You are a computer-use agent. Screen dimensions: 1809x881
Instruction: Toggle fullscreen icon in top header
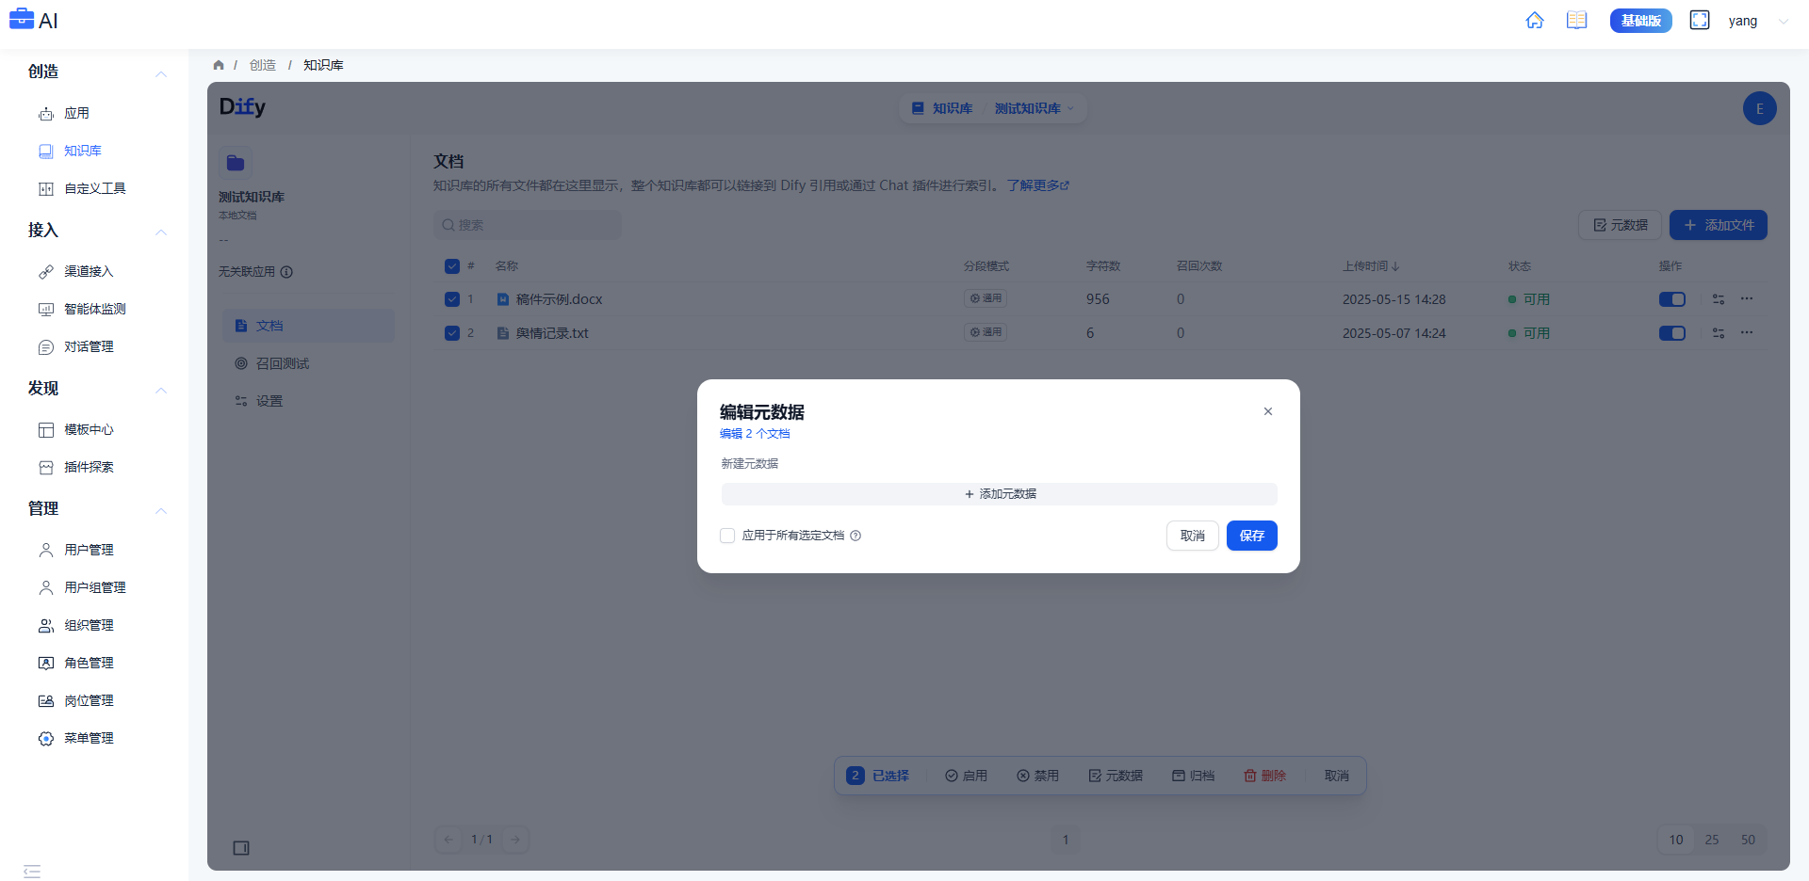coord(1700,21)
